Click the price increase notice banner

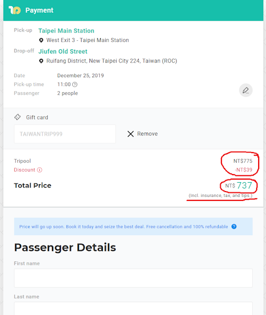point(133,226)
